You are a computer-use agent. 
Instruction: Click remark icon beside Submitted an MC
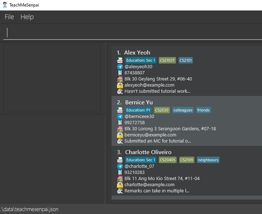[x=120, y=141]
